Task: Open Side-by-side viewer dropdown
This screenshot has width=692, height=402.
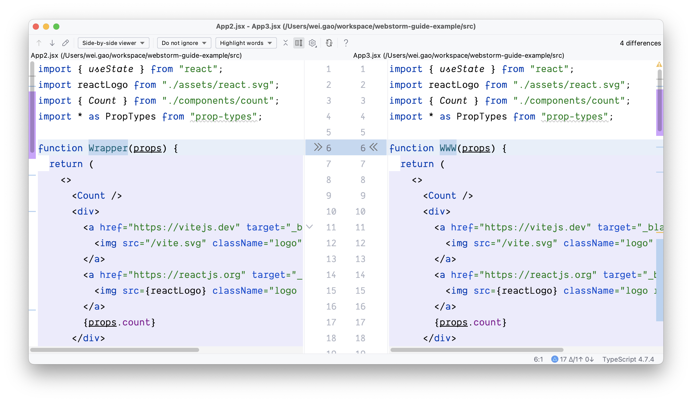Action: click(x=113, y=43)
